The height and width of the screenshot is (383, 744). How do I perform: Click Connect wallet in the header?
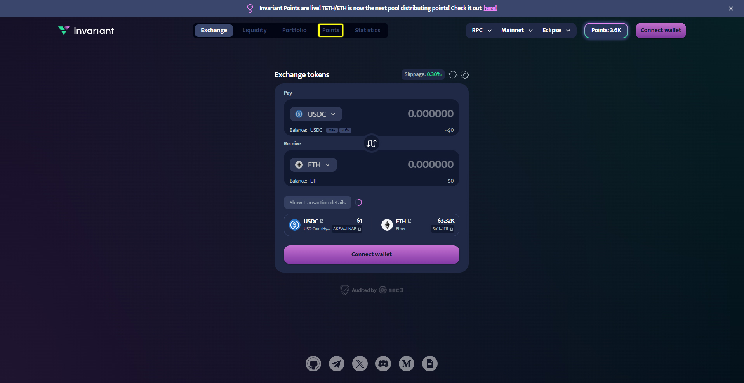point(661,31)
